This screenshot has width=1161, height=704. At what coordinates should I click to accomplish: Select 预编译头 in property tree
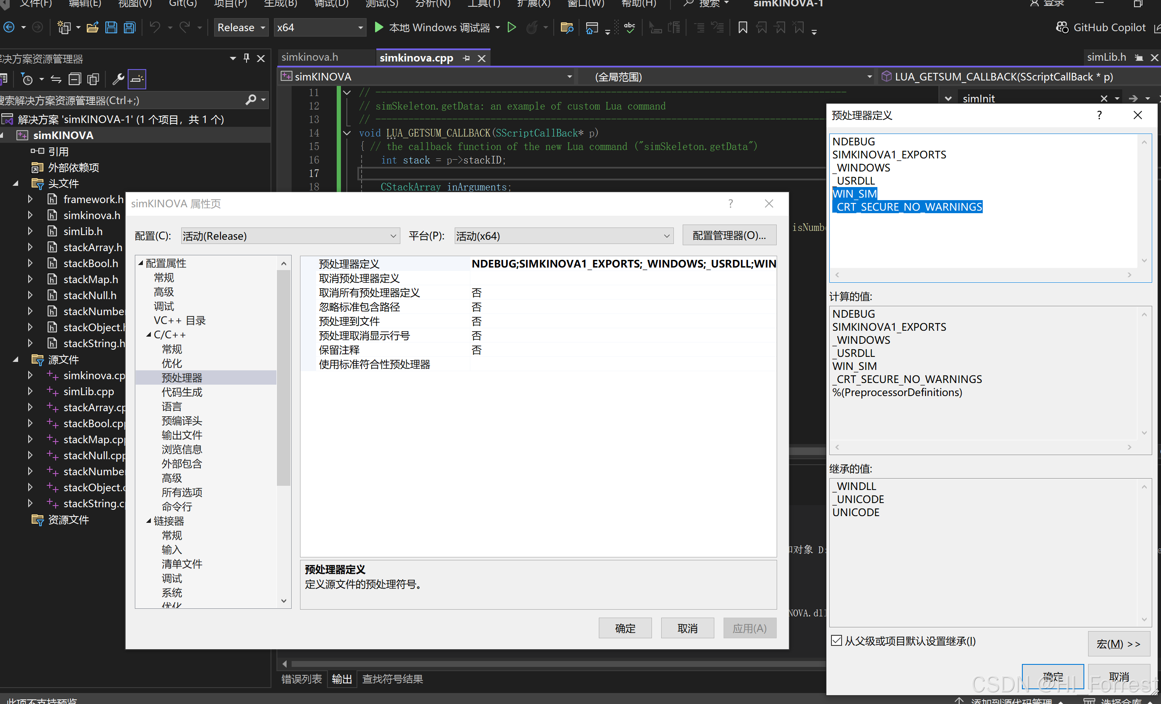[x=182, y=421]
